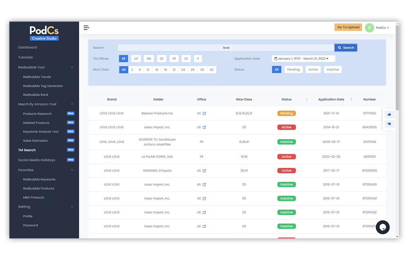Click the green P profile avatar
Image resolution: width=408 pixels, height=260 pixels.
369,28
